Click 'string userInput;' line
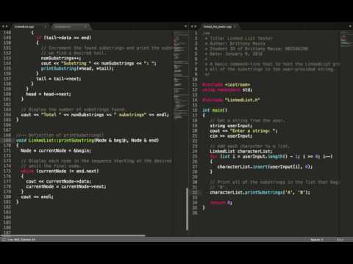 click(231, 125)
